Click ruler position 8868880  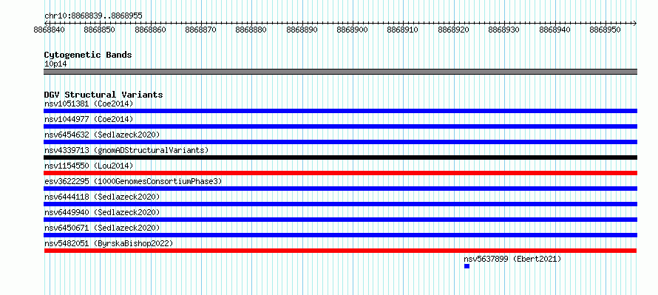251,30
